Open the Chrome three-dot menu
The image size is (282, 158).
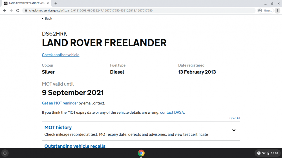tap(277, 11)
